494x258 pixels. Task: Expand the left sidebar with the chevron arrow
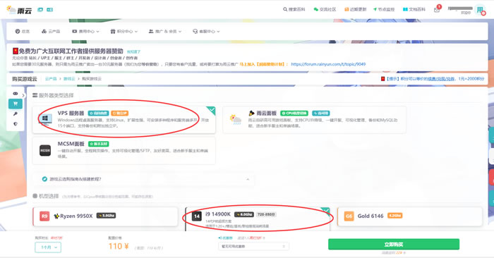tap(23, 95)
